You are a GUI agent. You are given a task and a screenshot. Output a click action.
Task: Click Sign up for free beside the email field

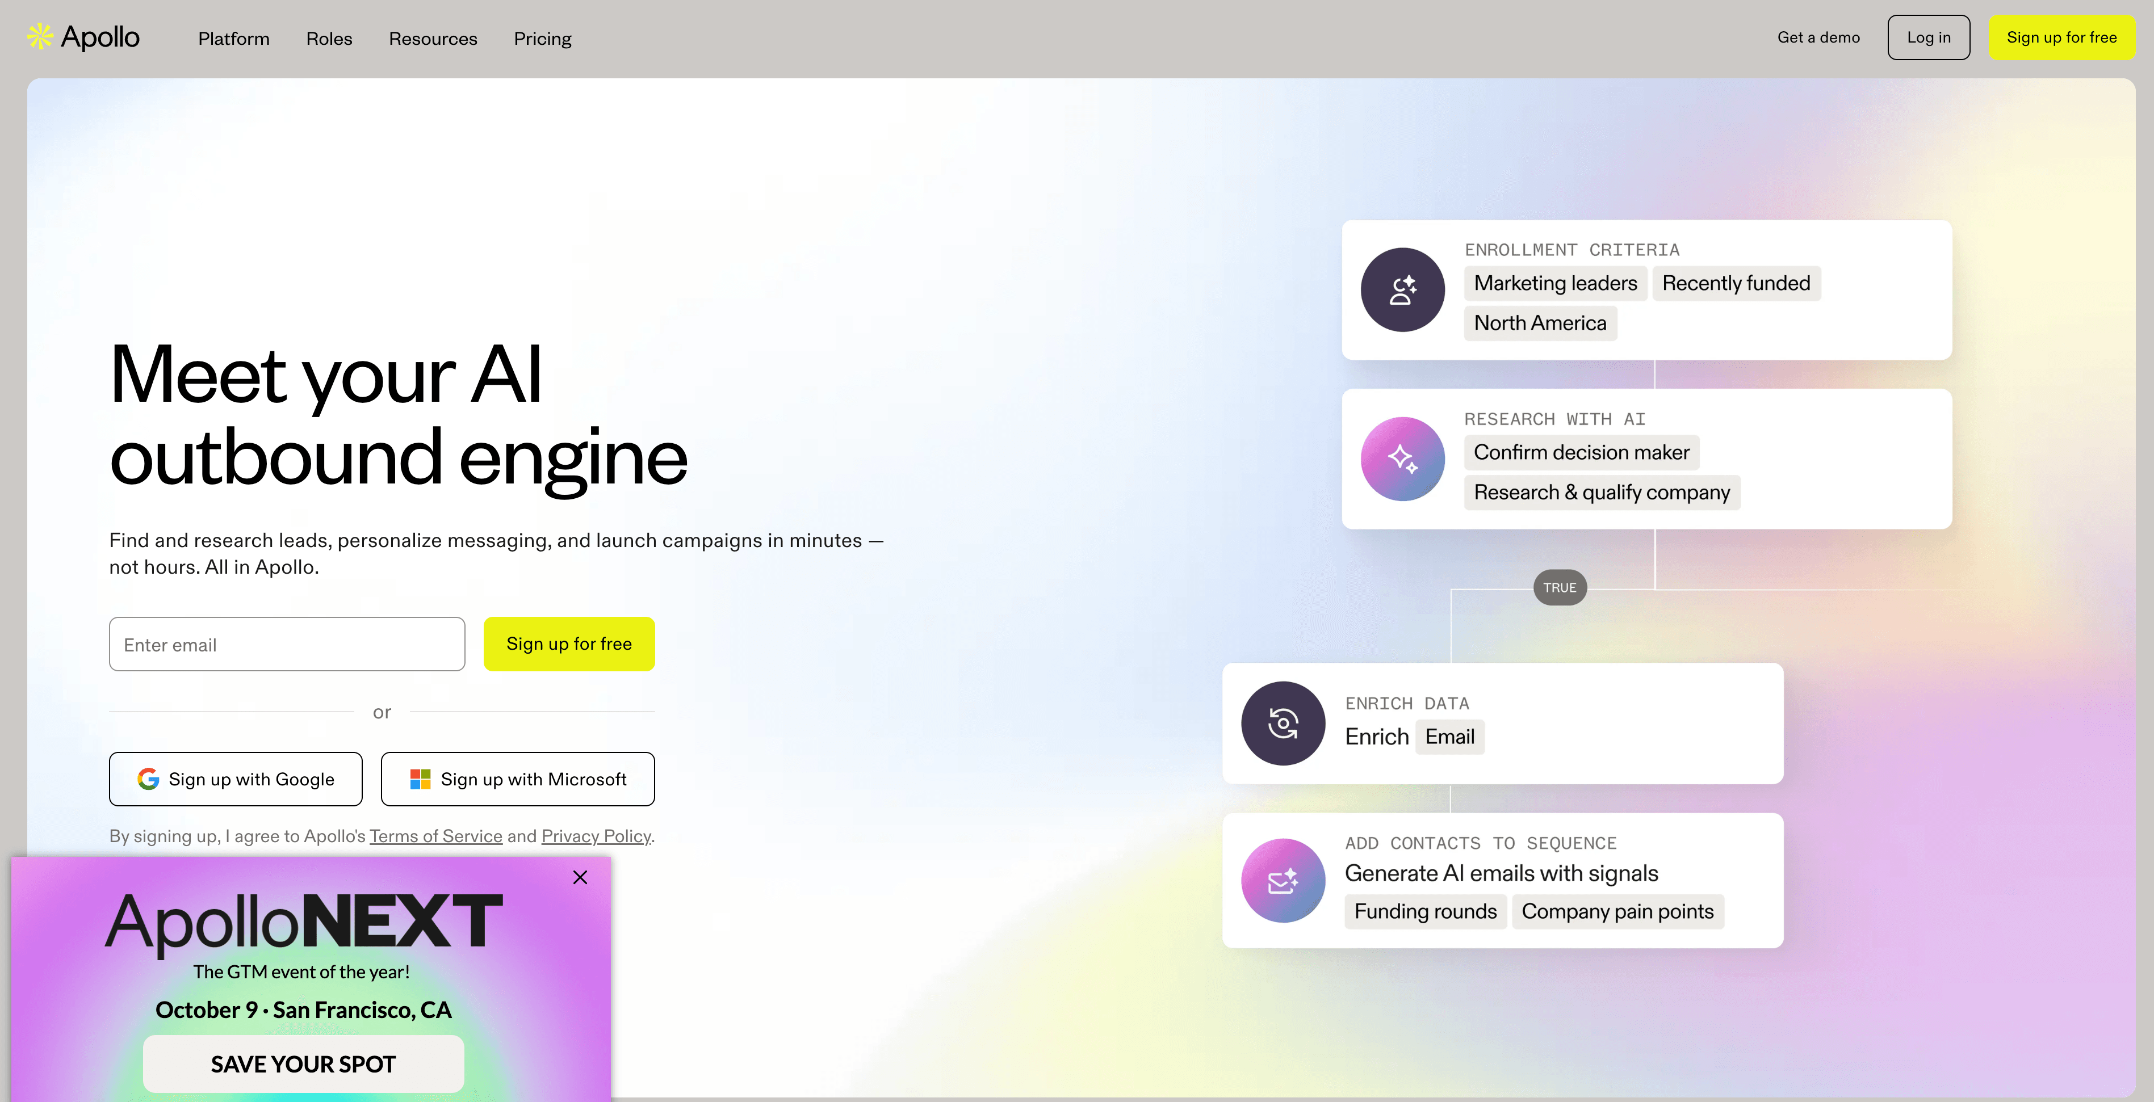pyautogui.click(x=569, y=644)
